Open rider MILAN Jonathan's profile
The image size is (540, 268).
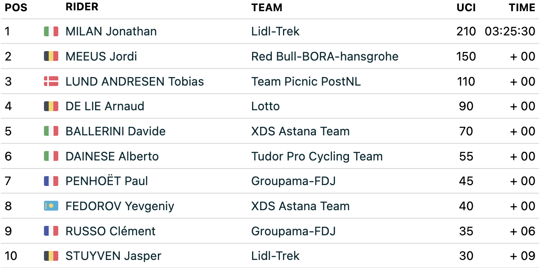point(111,31)
